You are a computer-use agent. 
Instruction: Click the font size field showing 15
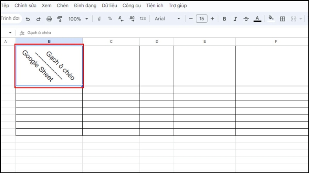coord(202,19)
